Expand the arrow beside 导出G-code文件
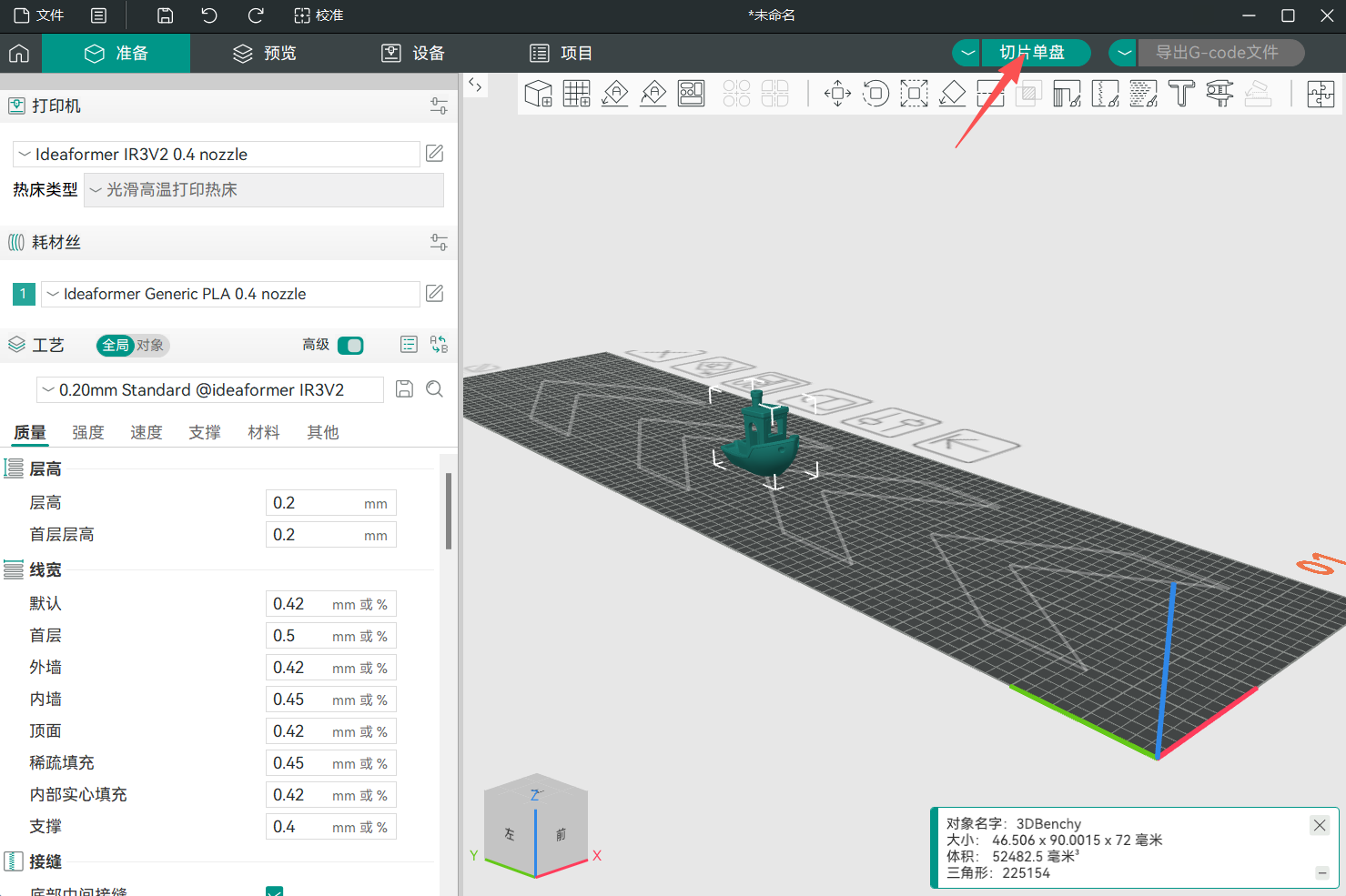 1124,53
